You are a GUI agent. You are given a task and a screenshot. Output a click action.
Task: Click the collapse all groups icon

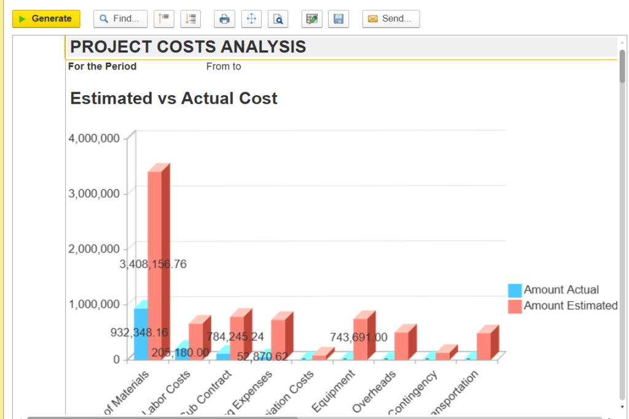click(163, 19)
